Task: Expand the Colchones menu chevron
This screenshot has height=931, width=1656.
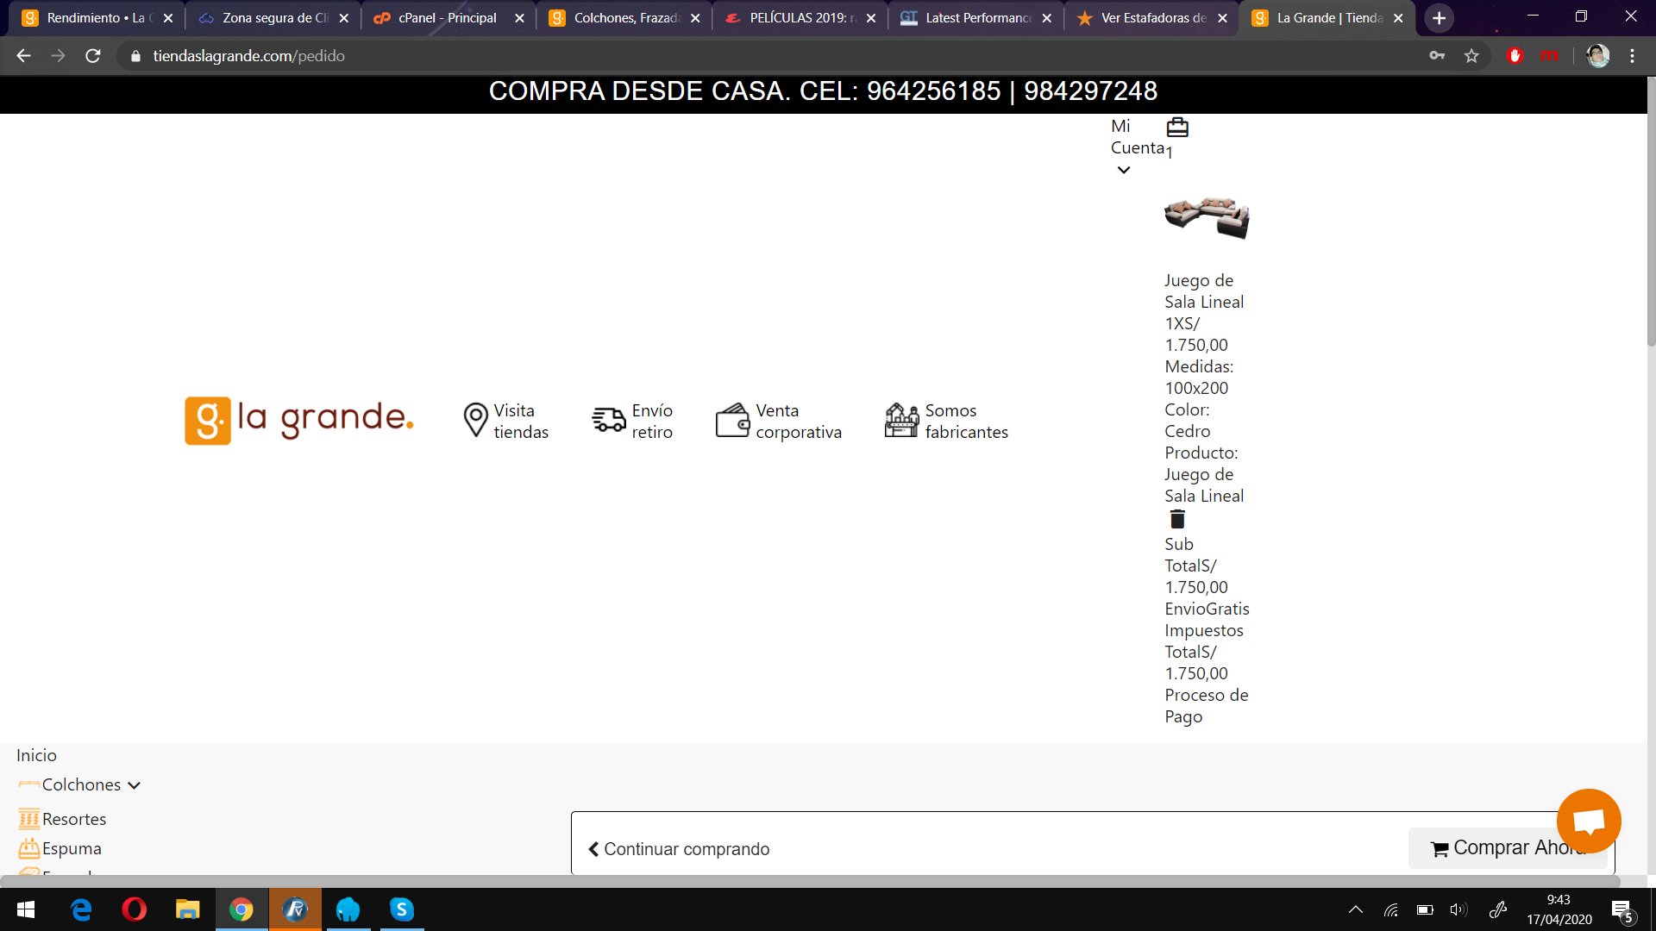Action: [134, 785]
